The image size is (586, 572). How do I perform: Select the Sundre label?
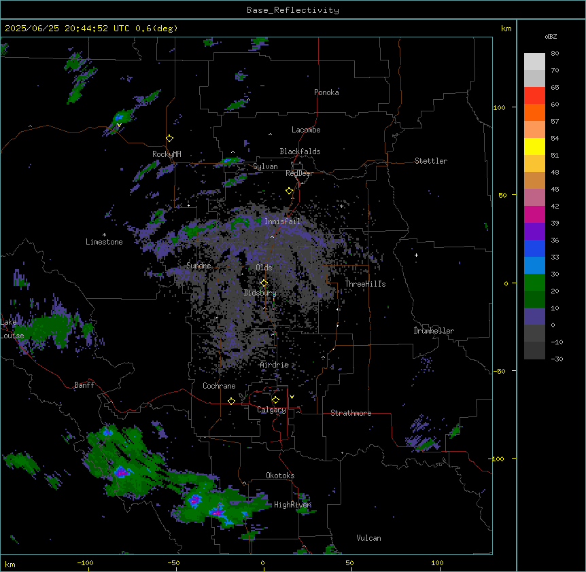tap(199, 266)
